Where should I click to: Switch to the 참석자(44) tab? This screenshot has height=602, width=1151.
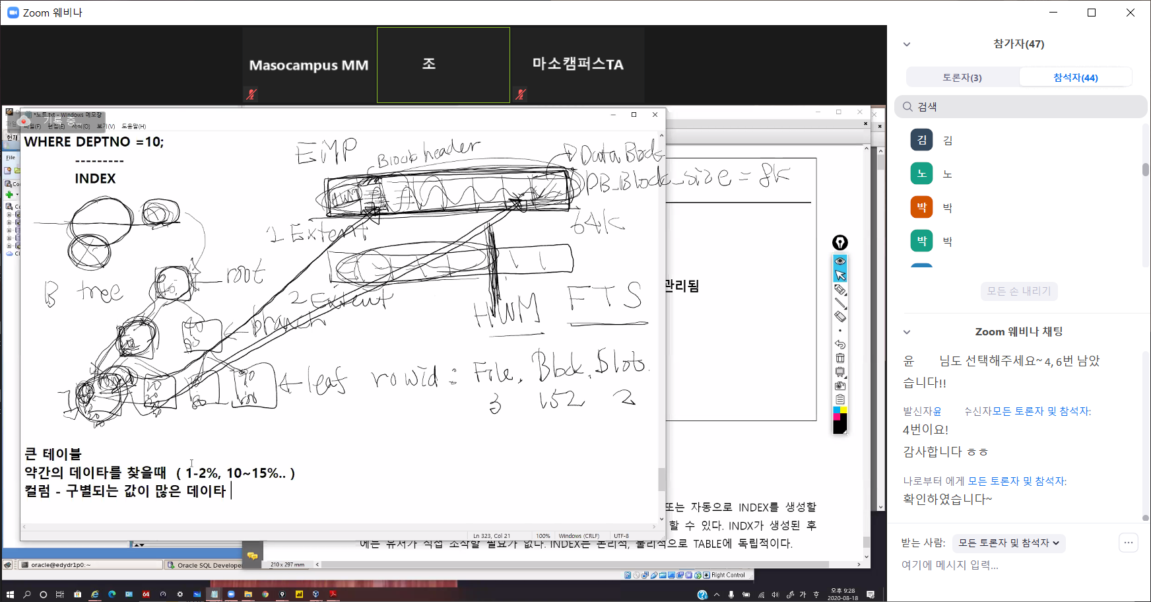1075,77
